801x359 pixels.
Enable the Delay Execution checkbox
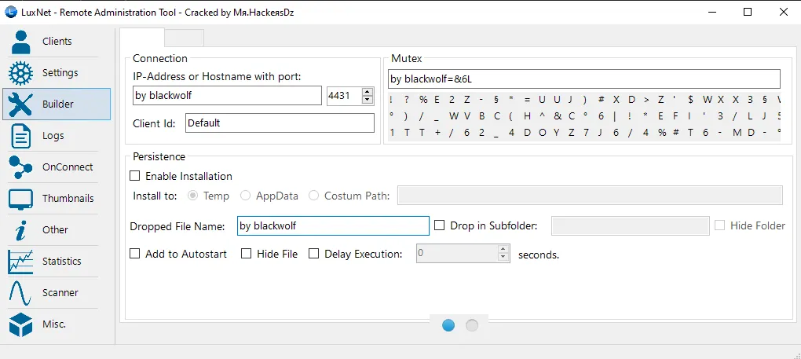pos(313,253)
